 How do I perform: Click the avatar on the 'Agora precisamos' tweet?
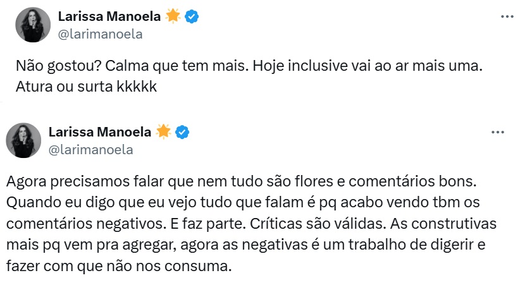[23, 140]
